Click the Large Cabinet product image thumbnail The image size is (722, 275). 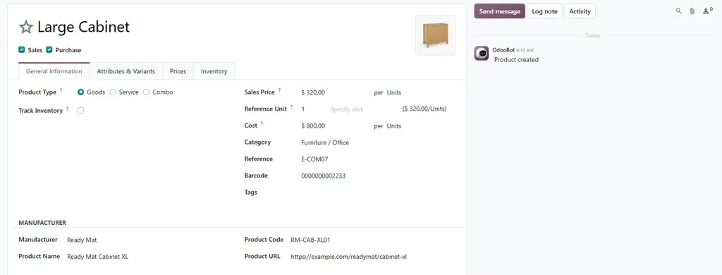click(436, 35)
